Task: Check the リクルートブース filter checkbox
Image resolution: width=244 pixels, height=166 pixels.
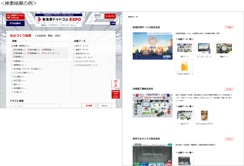Action: tap(74, 57)
